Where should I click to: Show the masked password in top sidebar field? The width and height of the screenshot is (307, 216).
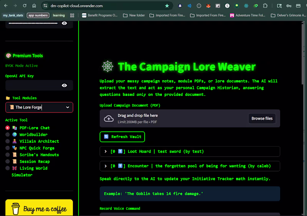pos(64,23)
